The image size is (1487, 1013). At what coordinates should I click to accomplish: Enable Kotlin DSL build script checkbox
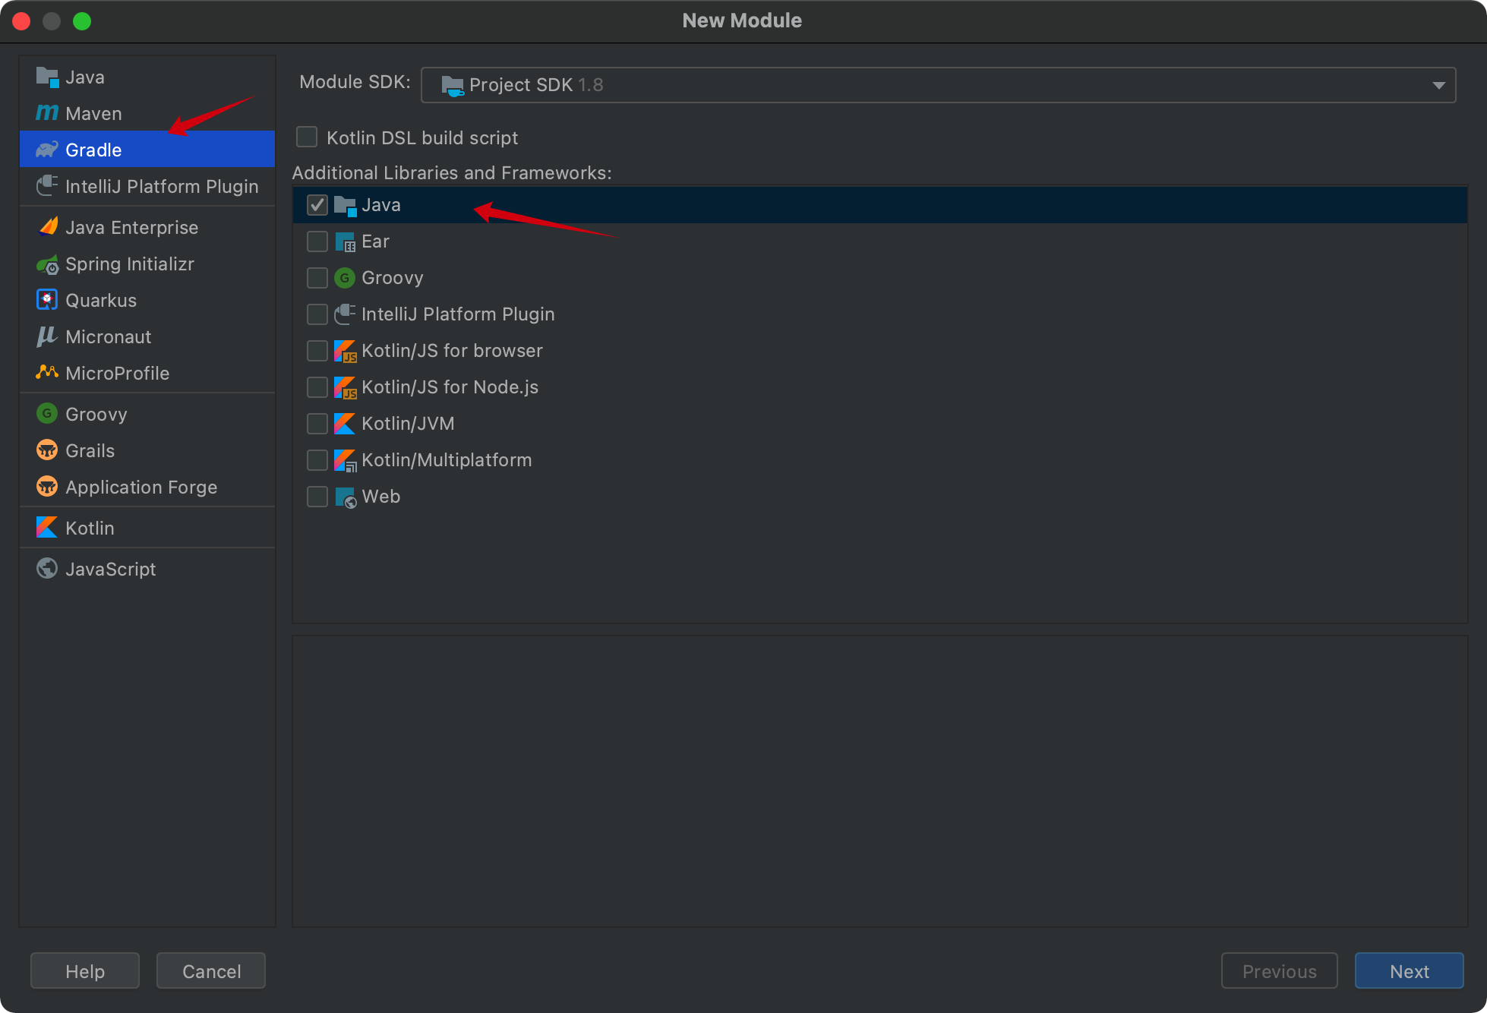click(x=307, y=137)
